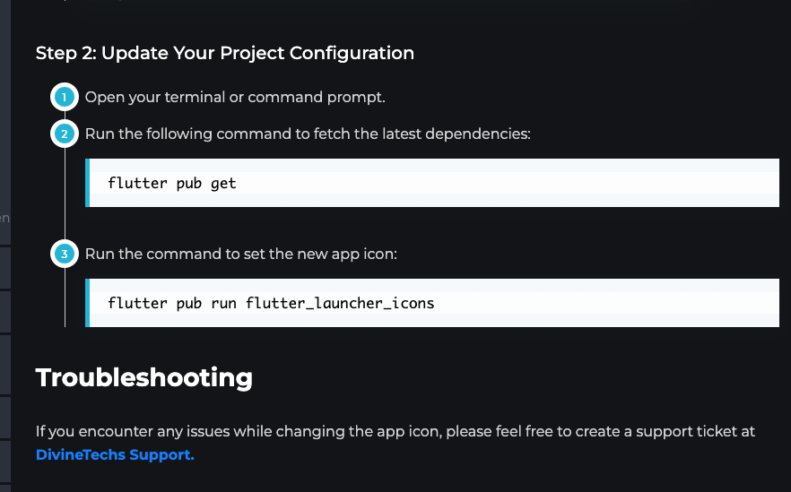Click the partially visible 'en' sidebar item
791x492 pixels.
click(4, 218)
